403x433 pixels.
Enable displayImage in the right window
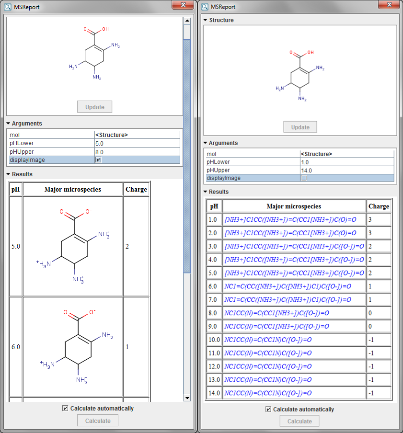303,178
